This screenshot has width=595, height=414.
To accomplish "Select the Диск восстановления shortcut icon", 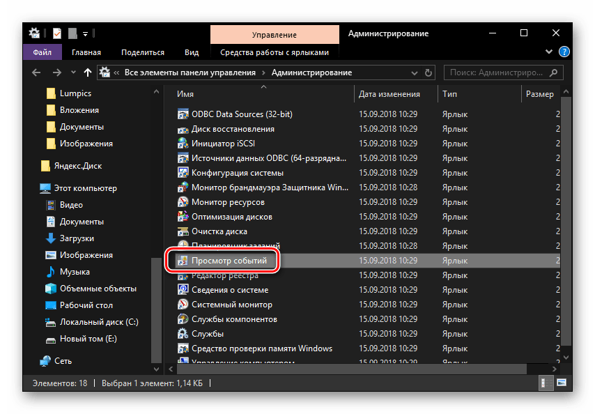I will tap(183, 129).
